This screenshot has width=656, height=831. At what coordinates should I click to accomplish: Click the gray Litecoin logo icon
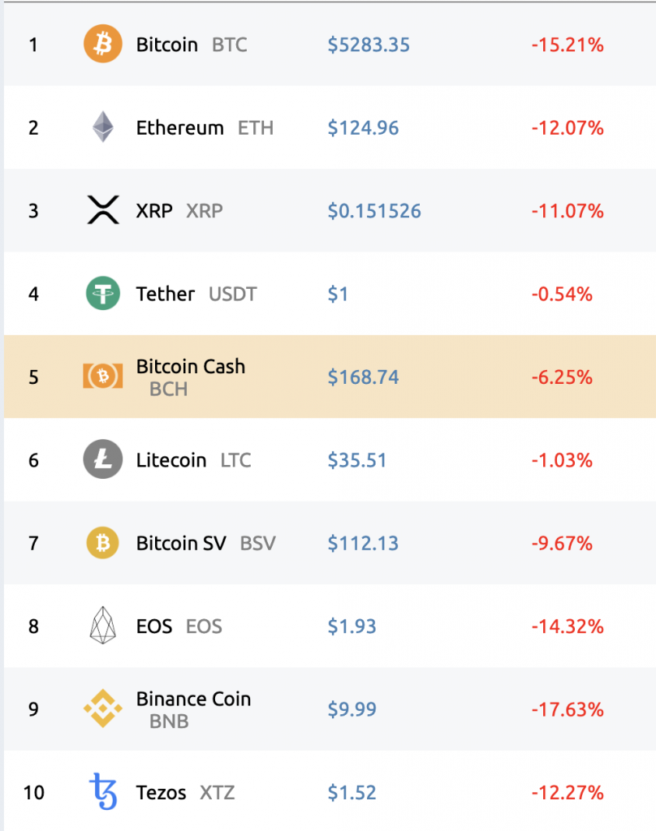(x=103, y=460)
